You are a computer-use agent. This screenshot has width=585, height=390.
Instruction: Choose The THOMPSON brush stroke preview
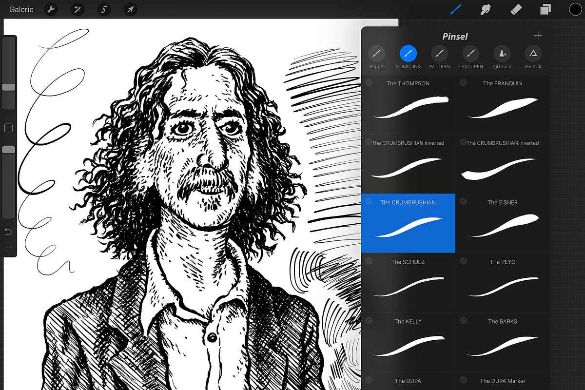coord(410,107)
